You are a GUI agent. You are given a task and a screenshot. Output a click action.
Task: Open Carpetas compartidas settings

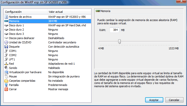click(x=47, y=81)
